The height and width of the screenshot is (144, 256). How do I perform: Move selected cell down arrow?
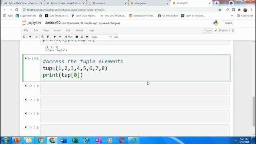tap(60, 37)
